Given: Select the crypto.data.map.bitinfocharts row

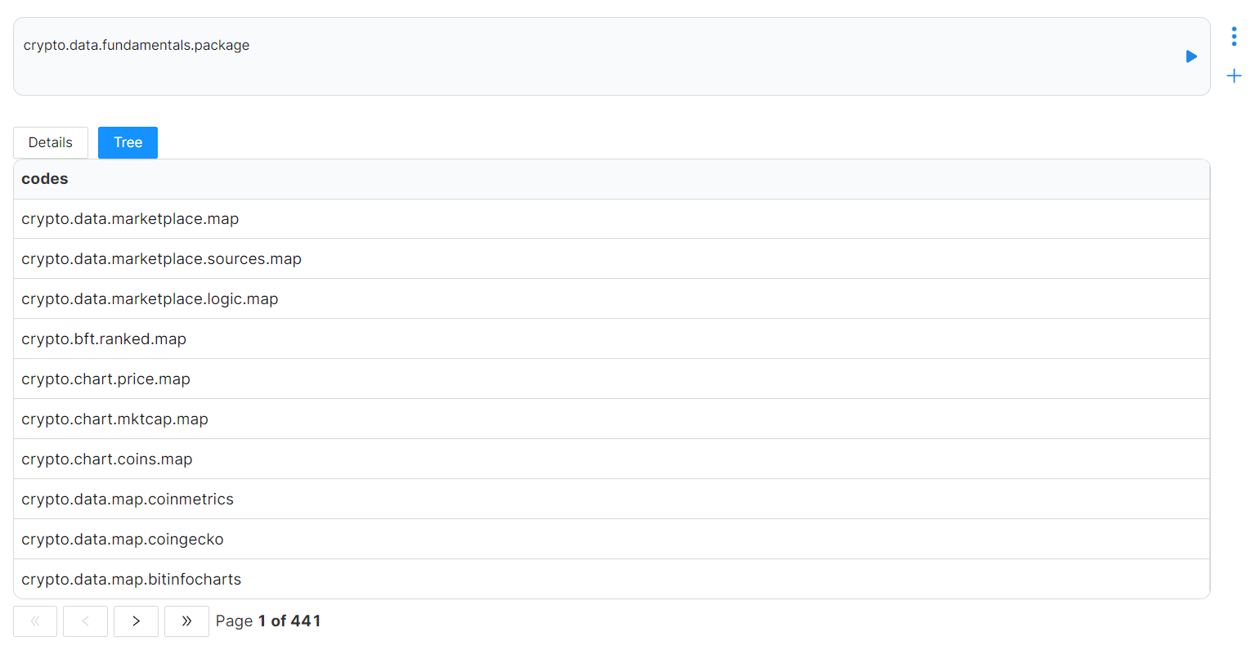Looking at the screenshot, I should pos(612,580).
